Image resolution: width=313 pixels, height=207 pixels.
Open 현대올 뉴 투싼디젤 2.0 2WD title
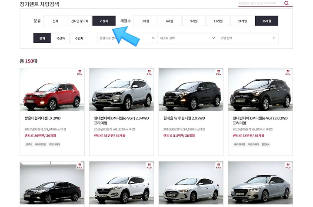pyautogui.click(x=184, y=118)
